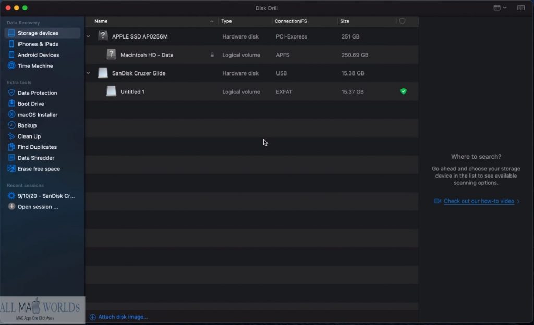The width and height of the screenshot is (534, 325).
Task: Click the shield protection column header icon
Action: [402, 21]
